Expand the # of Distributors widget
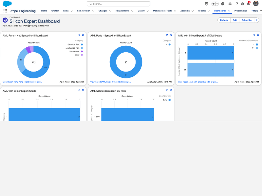The image size is (262, 196). click(258, 35)
